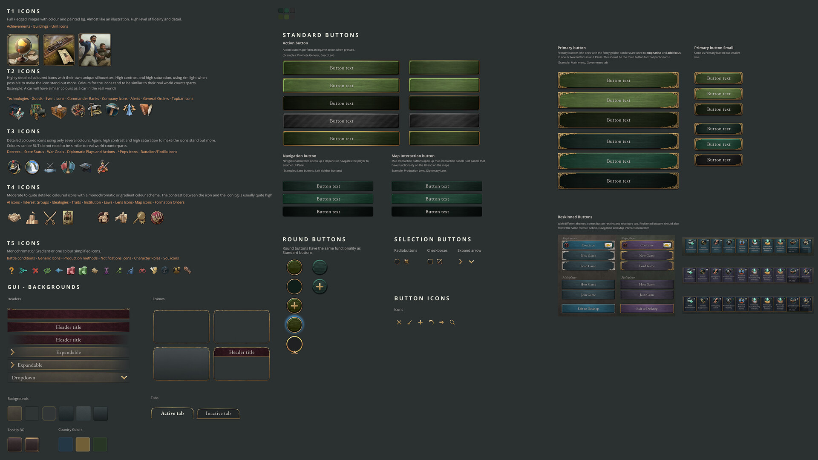Click the red binoculars icon

(142, 270)
